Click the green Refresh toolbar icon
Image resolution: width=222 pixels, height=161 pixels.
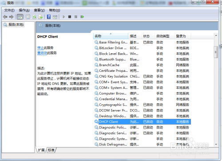34,17
